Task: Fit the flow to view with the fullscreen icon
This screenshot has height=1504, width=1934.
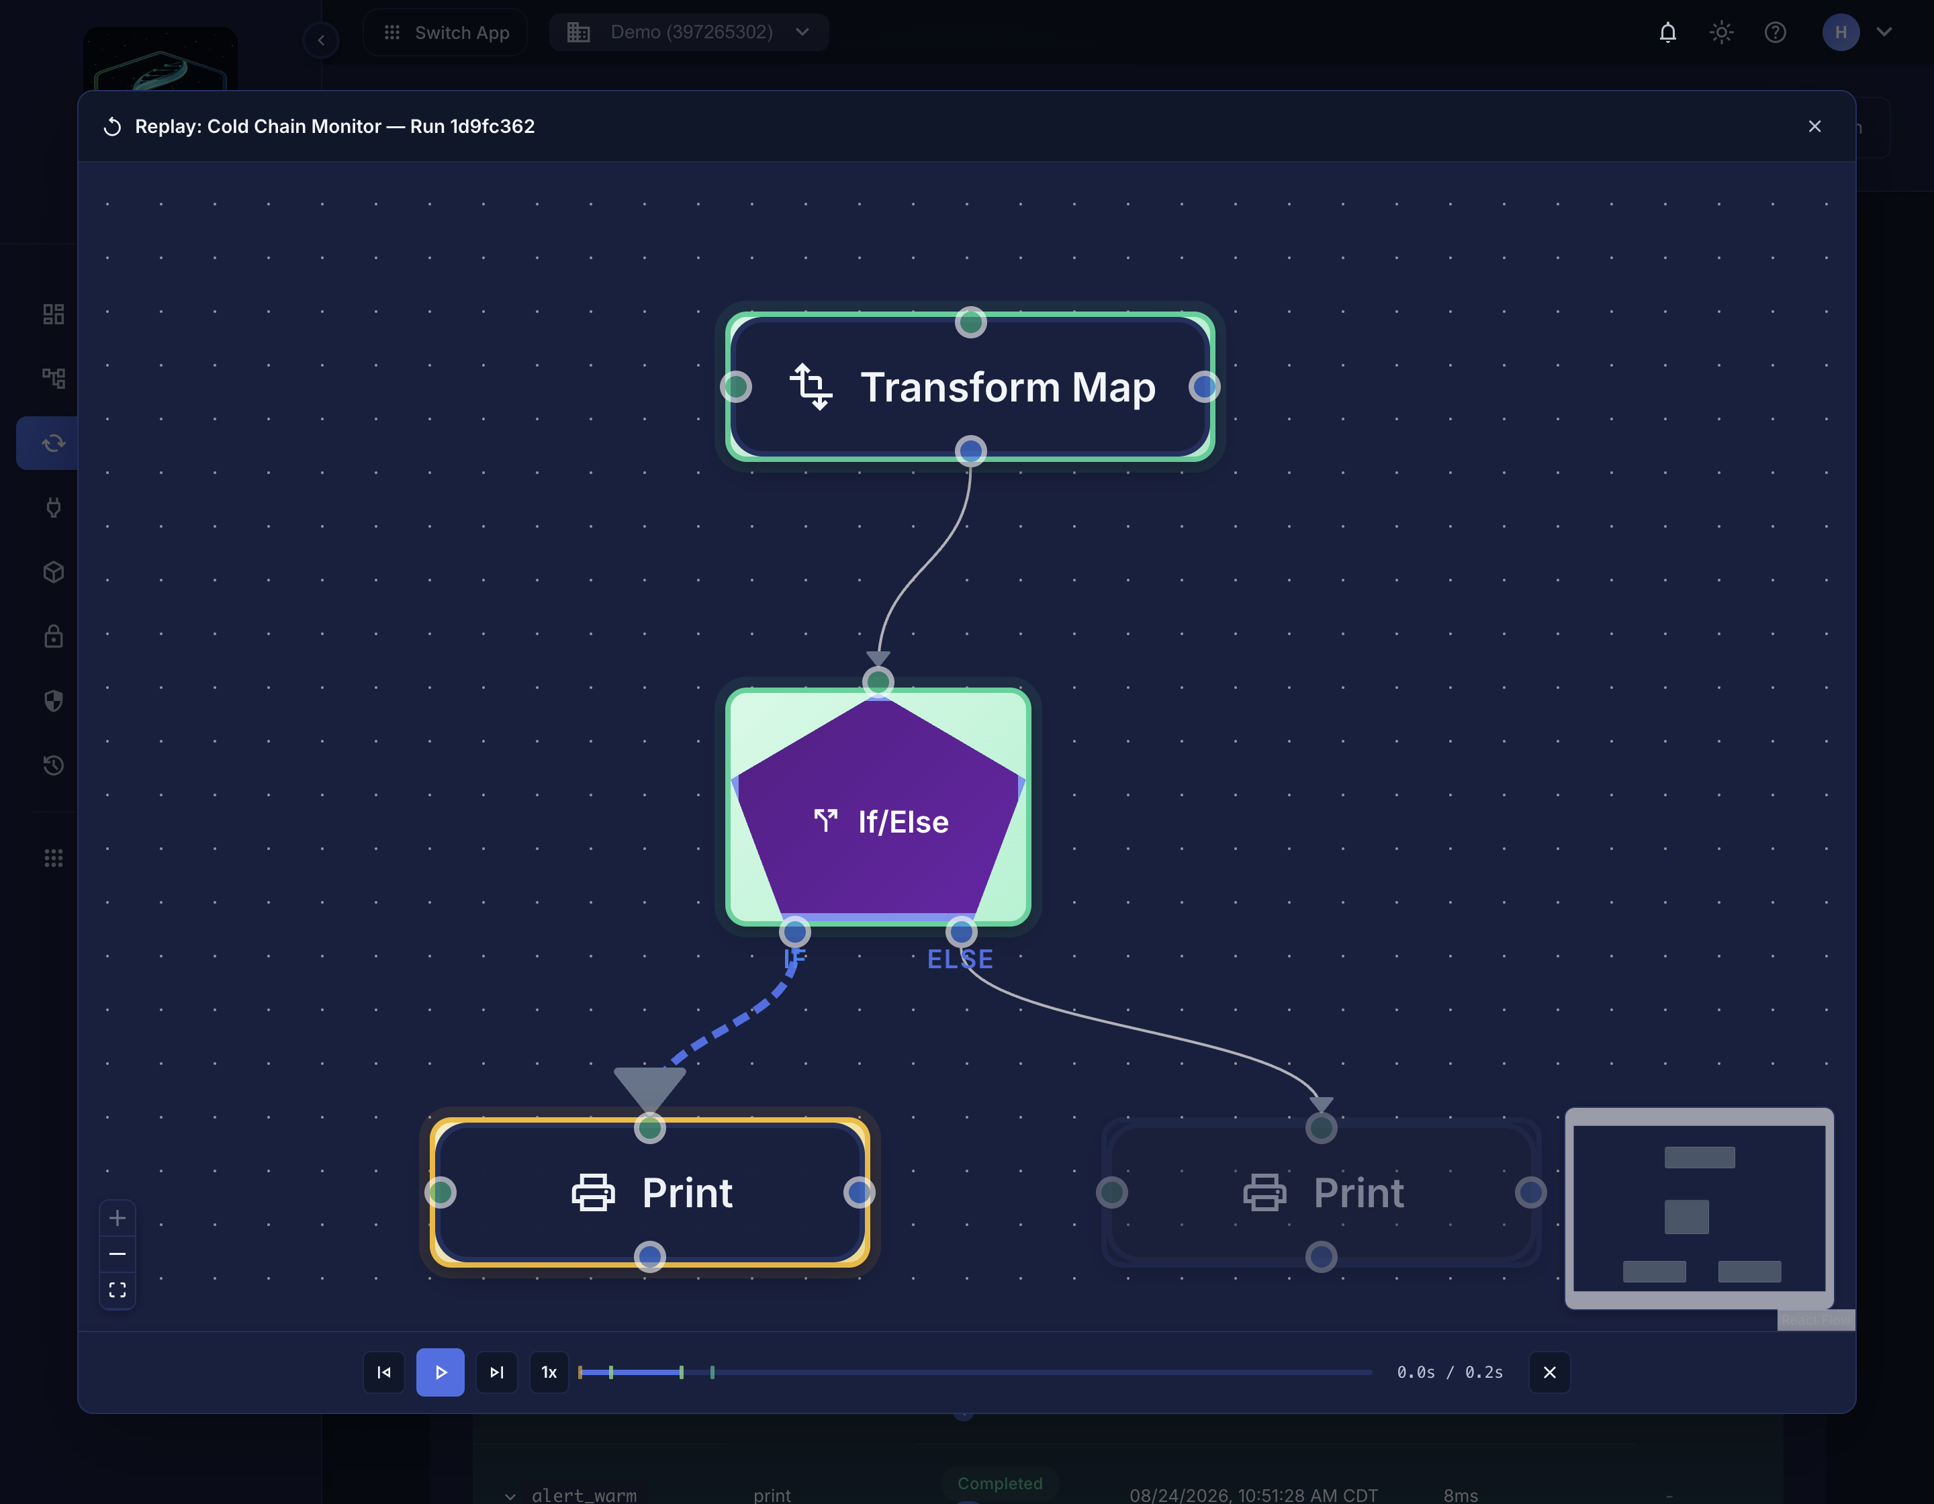Action: (118, 1290)
